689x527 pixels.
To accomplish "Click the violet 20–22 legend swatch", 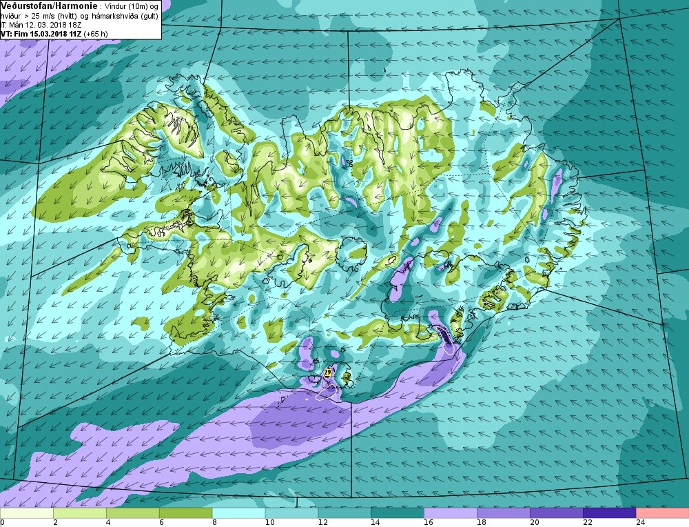I will [556, 513].
